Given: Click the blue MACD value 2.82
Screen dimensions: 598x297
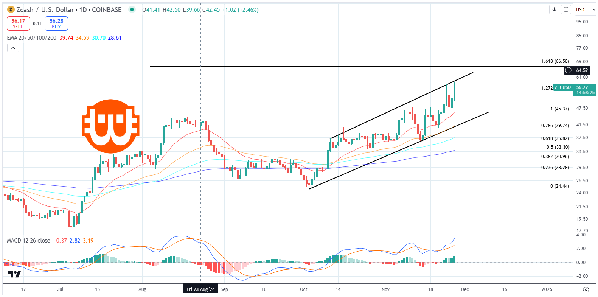Looking at the screenshot, I should (75, 241).
